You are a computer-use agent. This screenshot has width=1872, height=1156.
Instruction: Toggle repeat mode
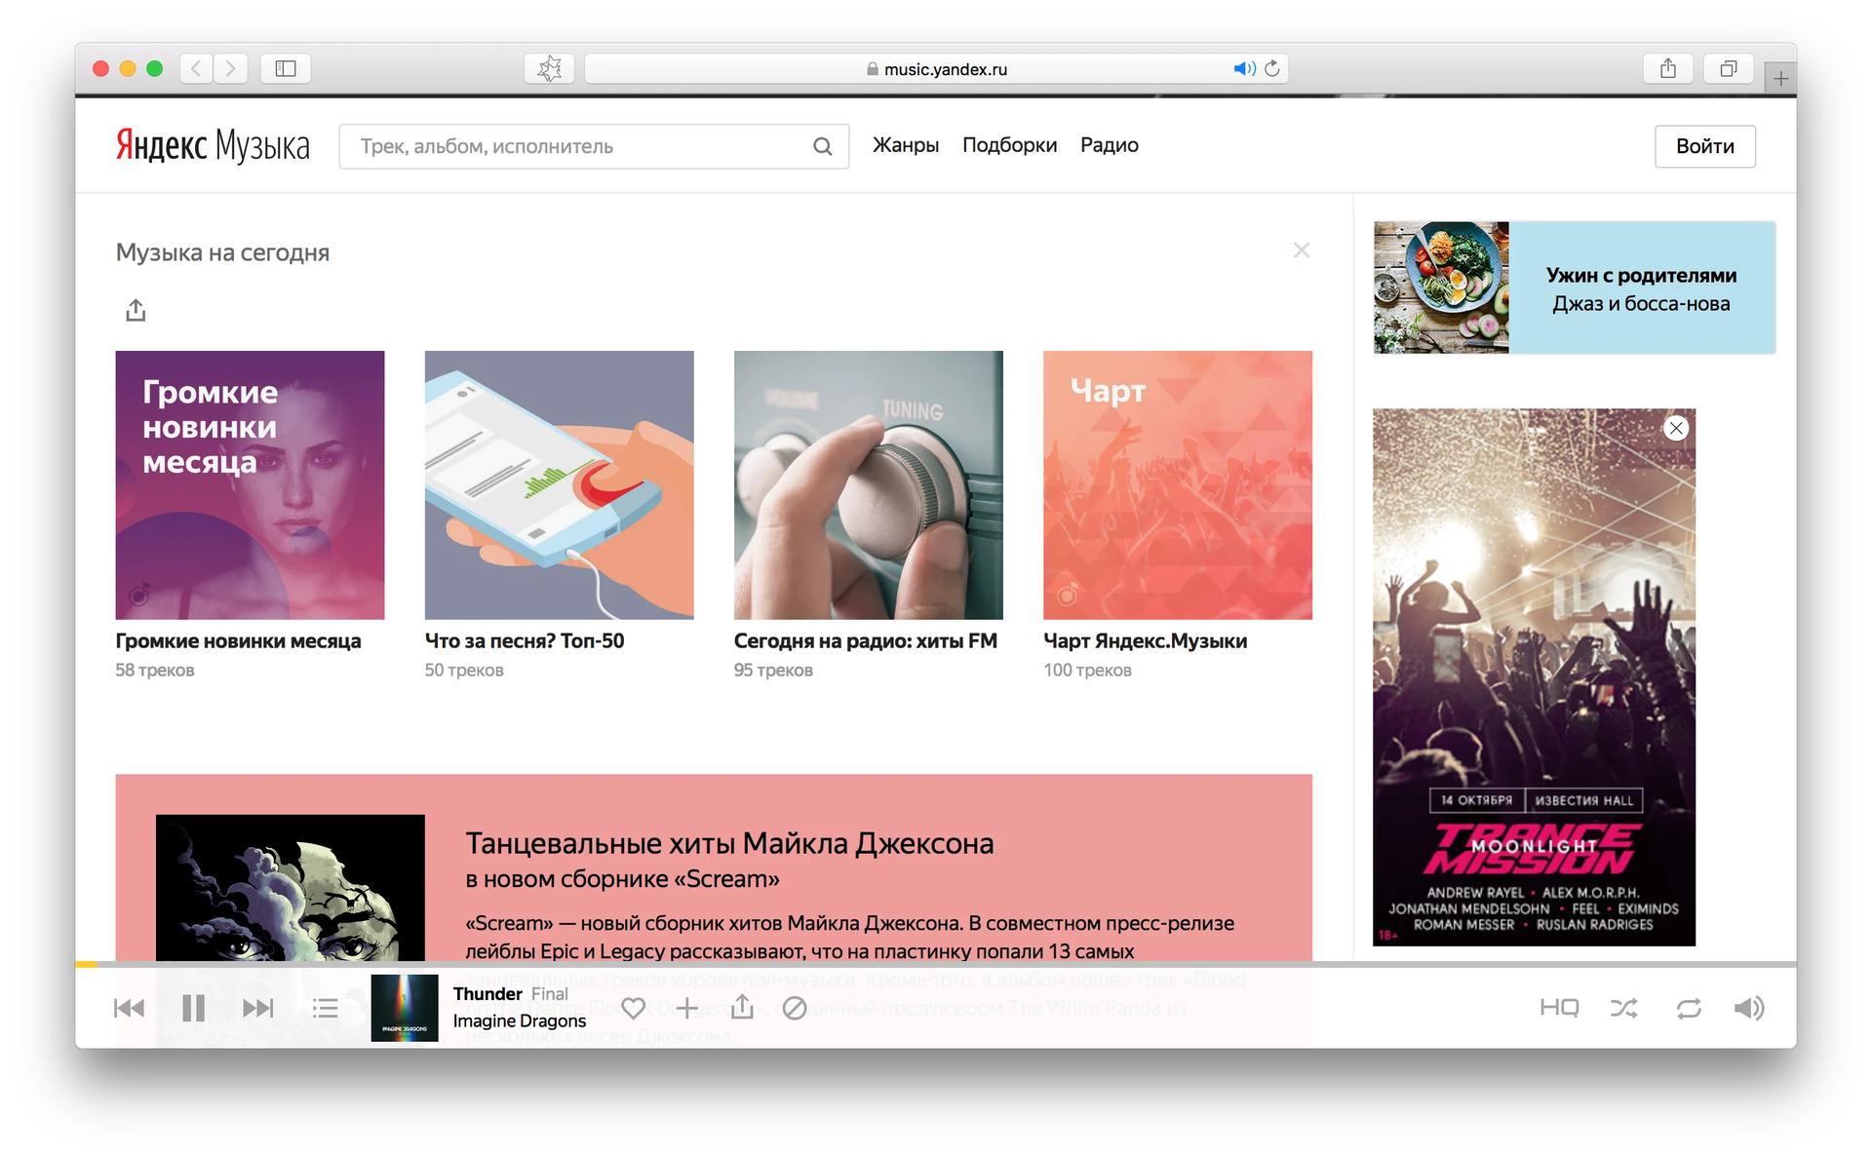(x=1689, y=1008)
